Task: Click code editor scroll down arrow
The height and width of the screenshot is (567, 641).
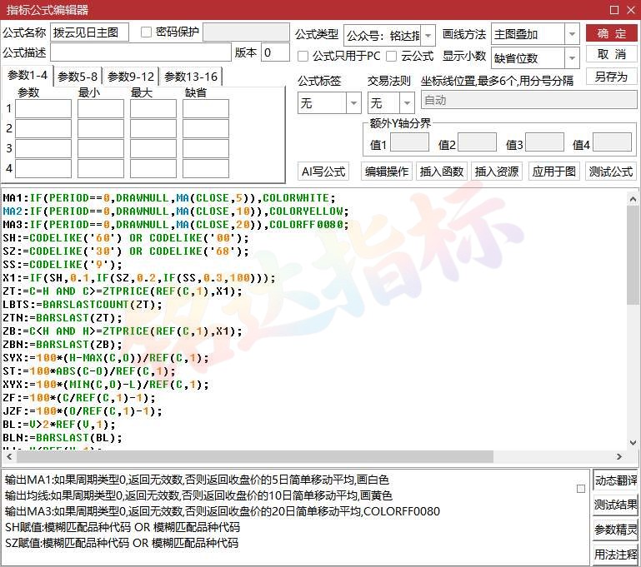Action: [x=633, y=442]
